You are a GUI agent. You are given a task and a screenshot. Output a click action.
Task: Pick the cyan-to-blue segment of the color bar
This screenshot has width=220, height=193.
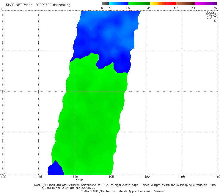tap(119, 4)
